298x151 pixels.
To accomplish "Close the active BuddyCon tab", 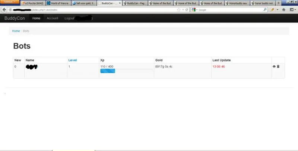I will pyautogui.click(x=119, y=3).
